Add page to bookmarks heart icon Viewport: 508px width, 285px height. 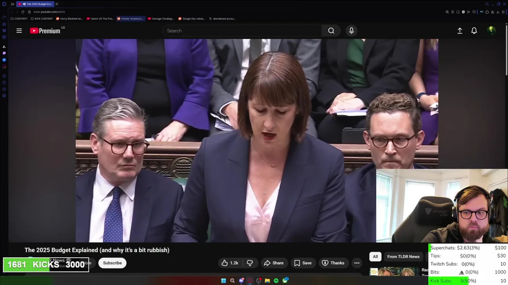[x=474, y=12]
